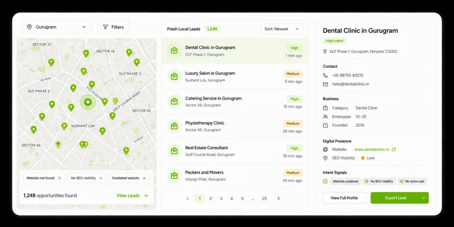The height and width of the screenshot is (227, 454).
Task: Click the external link icon after website URL
Action: (394, 149)
